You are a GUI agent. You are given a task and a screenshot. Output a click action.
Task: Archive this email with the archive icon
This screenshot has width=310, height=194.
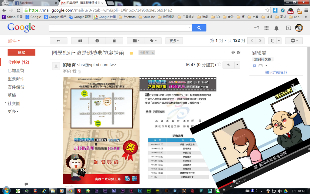pyautogui.click(x=80, y=41)
